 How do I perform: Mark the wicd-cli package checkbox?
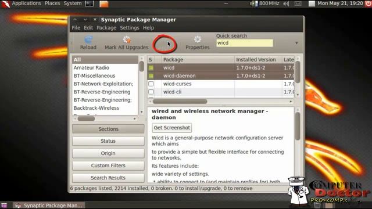coord(151,92)
